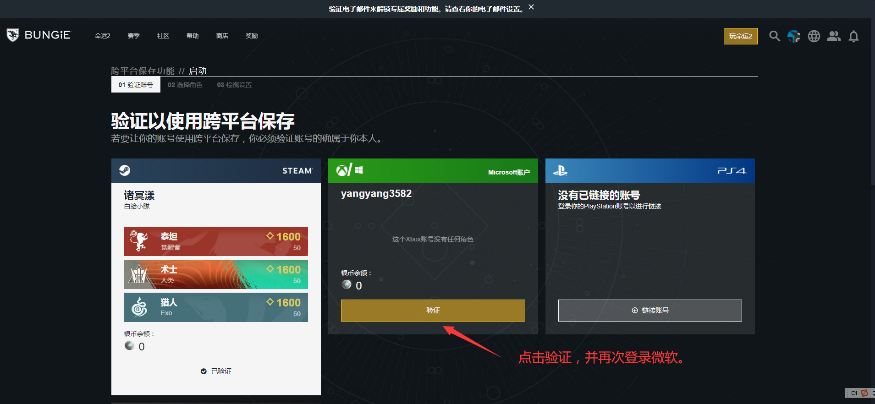Open the 赛季 menu item
This screenshot has width=875, height=404.
pyautogui.click(x=133, y=36)
